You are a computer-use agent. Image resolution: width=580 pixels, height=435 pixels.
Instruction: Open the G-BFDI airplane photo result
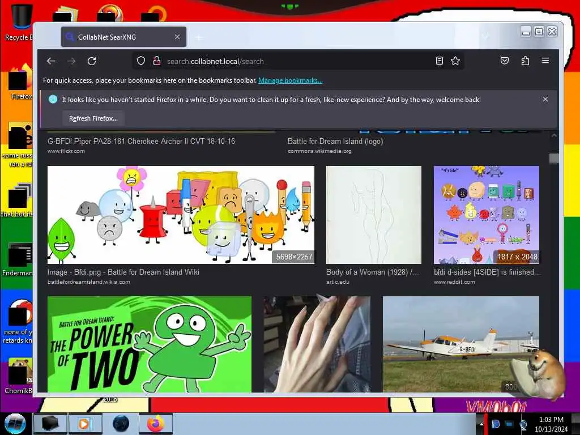pyautogui.click(x=461, y=344)
